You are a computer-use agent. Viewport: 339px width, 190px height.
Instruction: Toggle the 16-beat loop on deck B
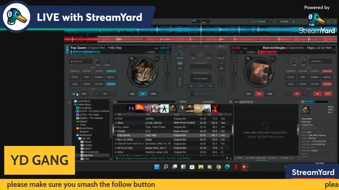coord(297,94)
